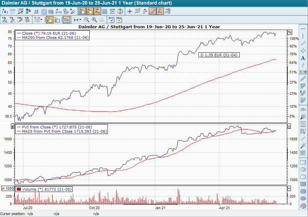Open the SELL order tool

(x=119, y=19)
